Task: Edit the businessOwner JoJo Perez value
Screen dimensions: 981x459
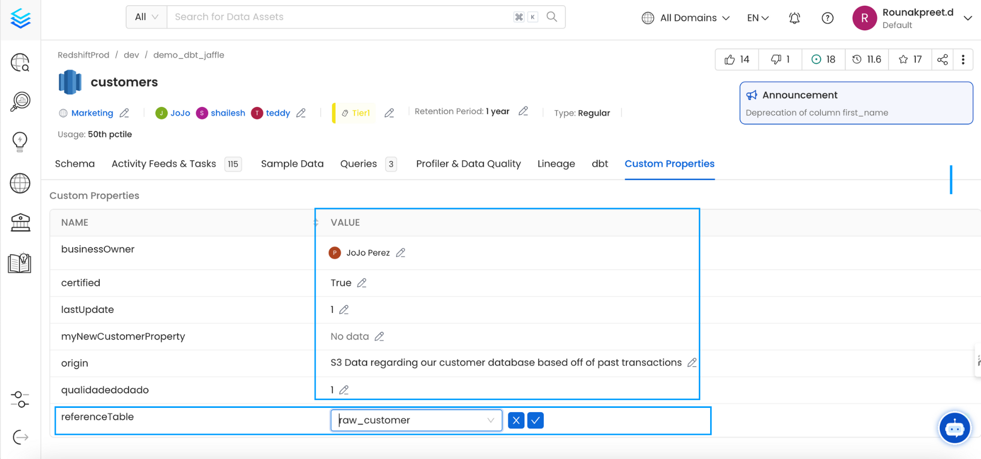Action: pos(401,253)
